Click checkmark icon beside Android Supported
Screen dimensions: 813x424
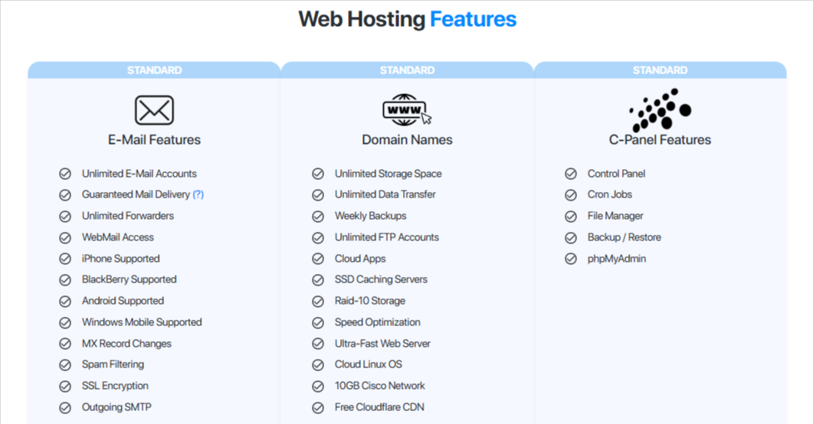(x=65, y=302)
